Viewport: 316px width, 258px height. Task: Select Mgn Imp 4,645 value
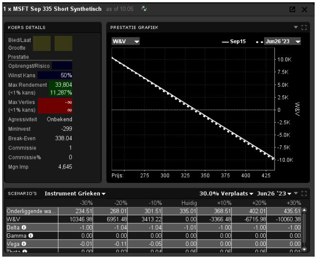65,167
